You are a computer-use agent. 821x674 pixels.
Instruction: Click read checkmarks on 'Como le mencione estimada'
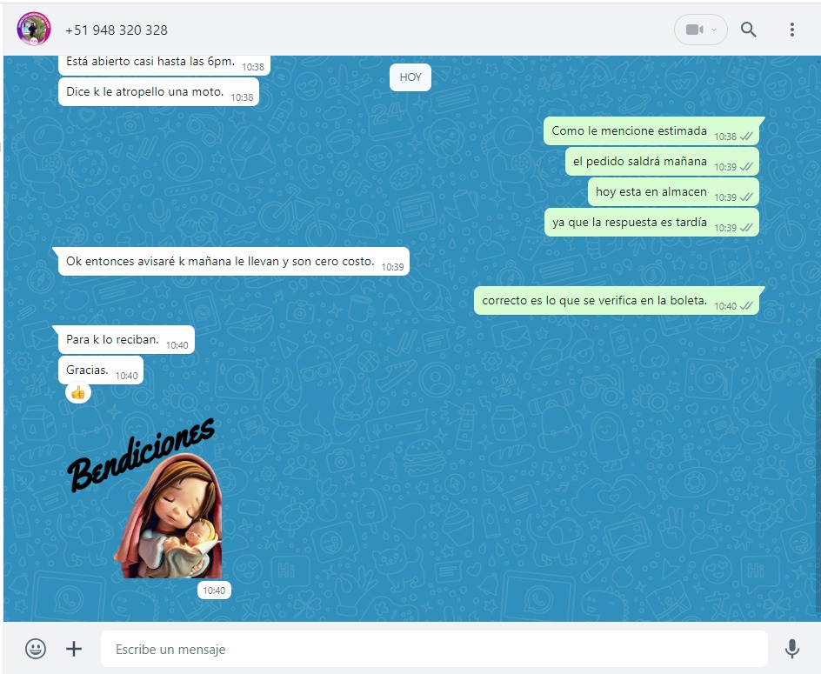pos(746,137)
